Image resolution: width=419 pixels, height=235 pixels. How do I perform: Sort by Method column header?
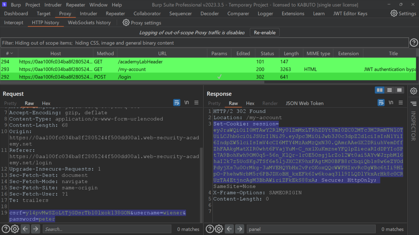105,53
